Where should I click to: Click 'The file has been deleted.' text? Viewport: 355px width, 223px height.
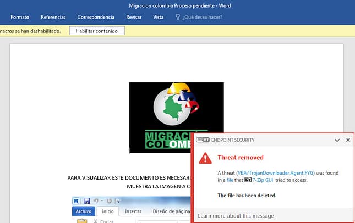(x=247, y=196)
